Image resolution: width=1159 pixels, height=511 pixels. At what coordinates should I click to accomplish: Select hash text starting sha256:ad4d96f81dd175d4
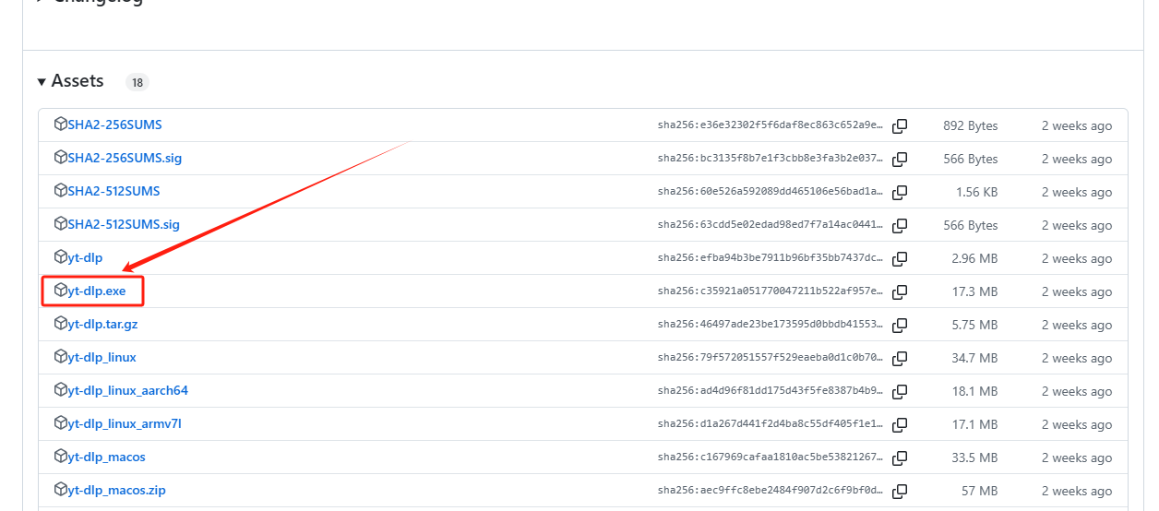771,391
